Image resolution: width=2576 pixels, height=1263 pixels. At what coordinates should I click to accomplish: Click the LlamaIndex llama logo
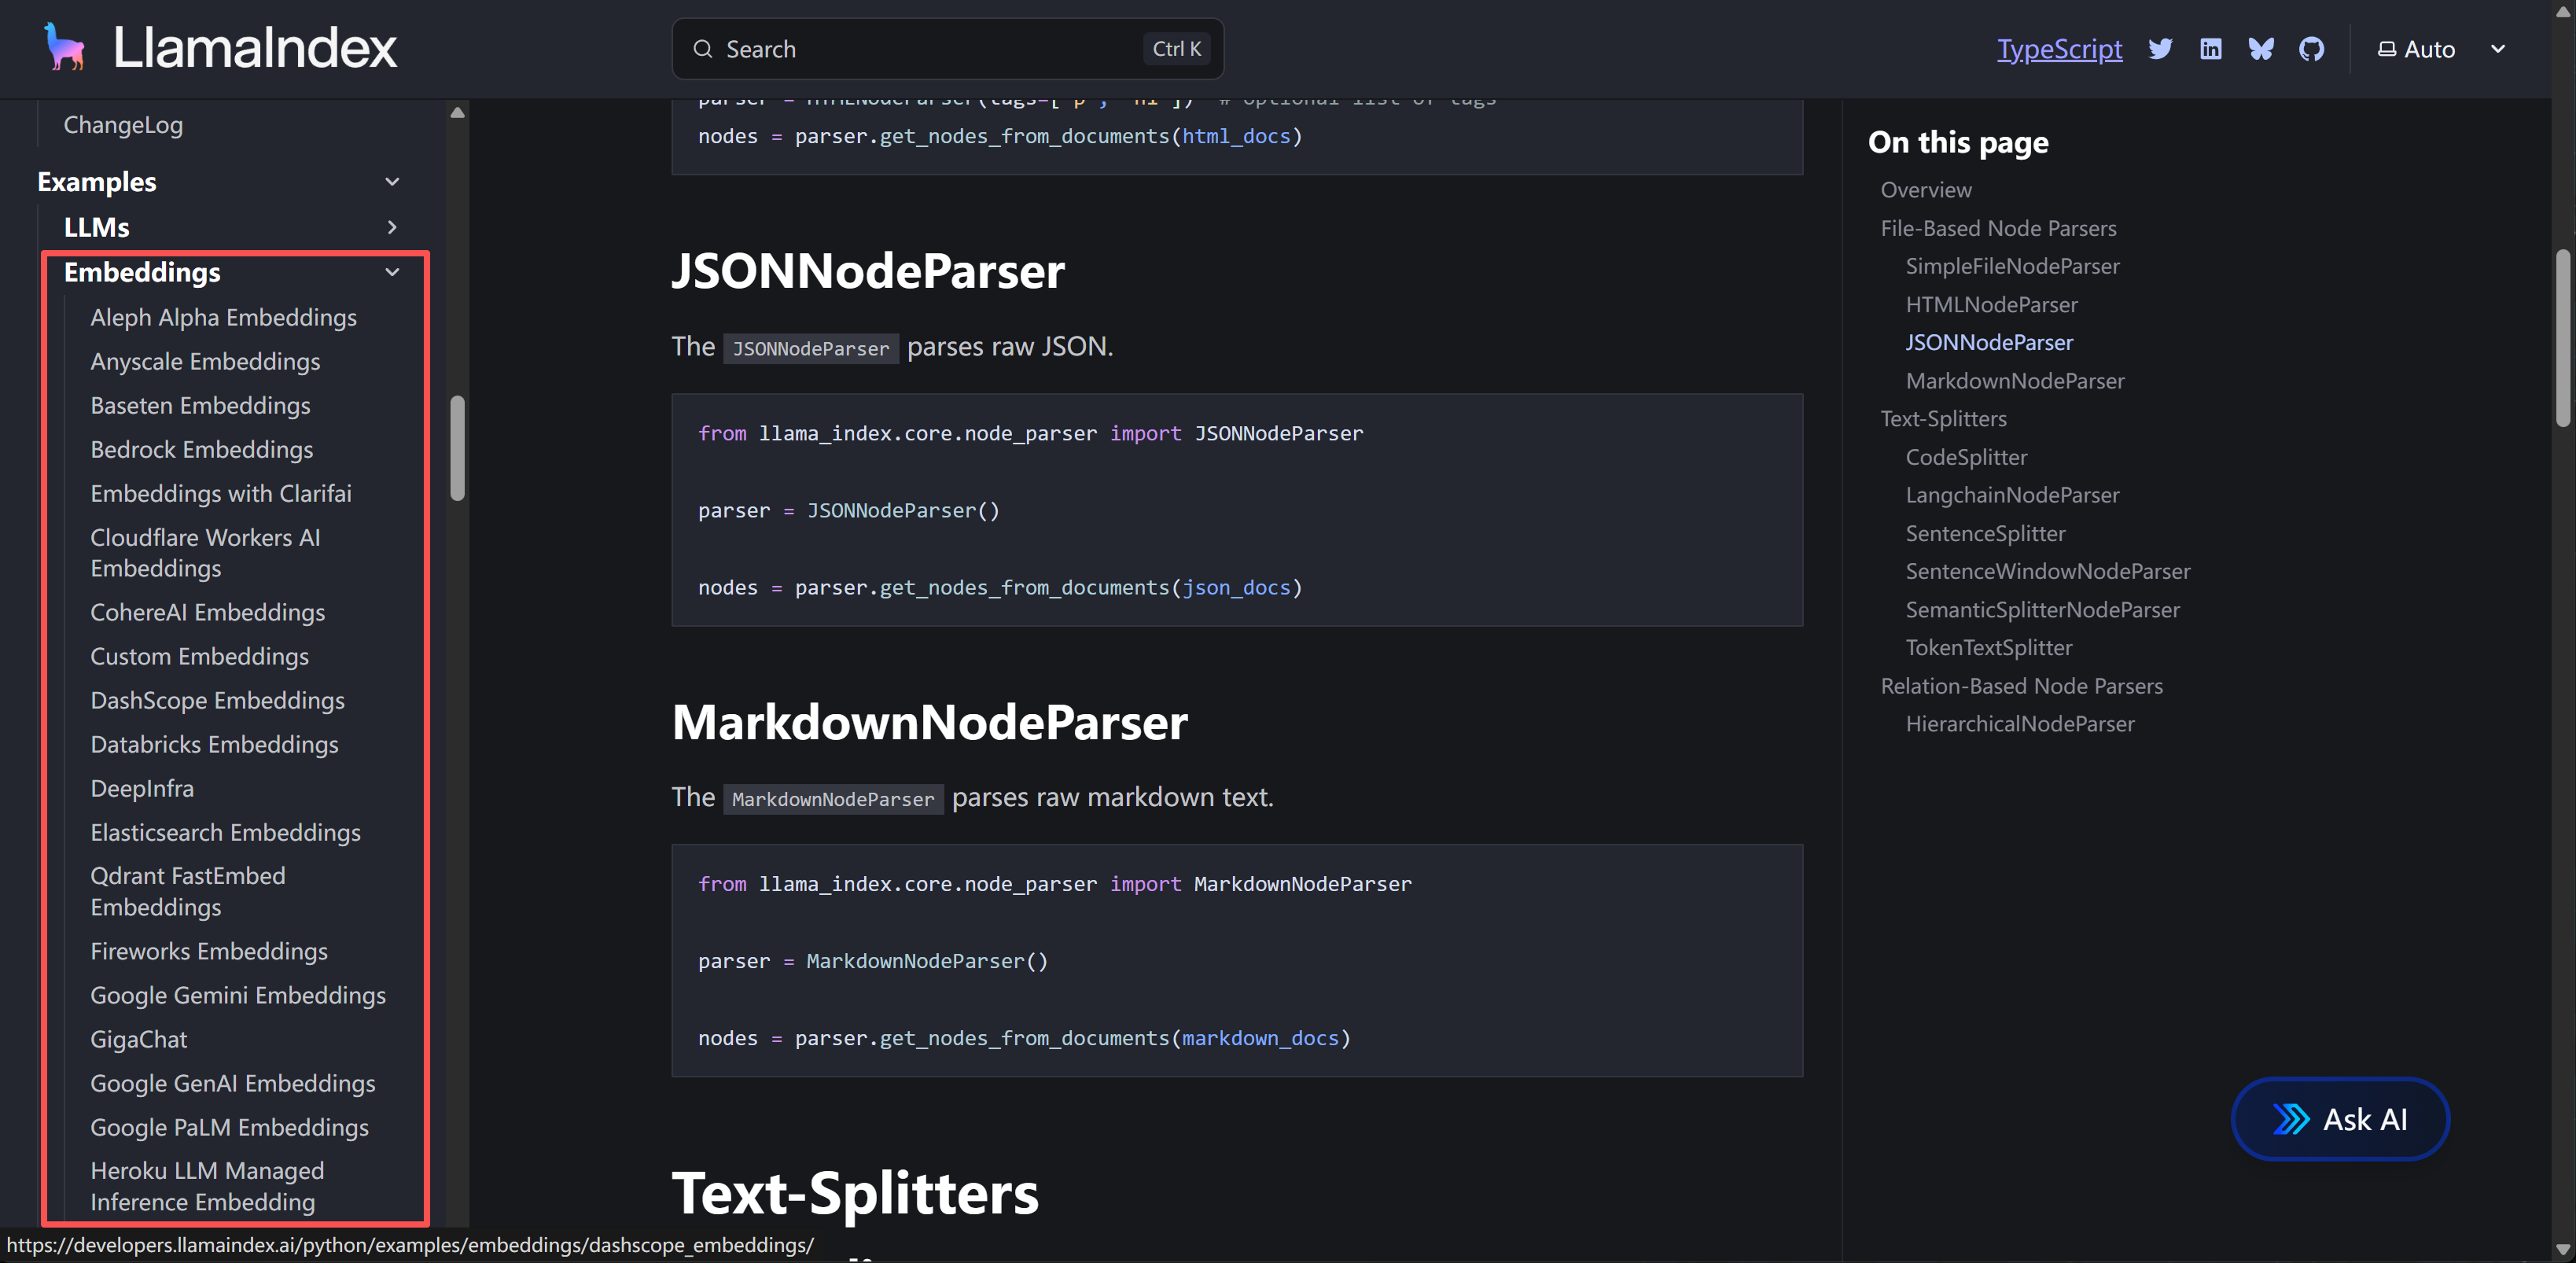65,48
